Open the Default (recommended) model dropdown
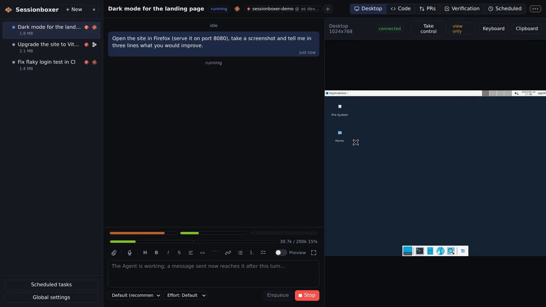This screenshot has height=307, width=546. pyautogui.click(x=135, y=295)
